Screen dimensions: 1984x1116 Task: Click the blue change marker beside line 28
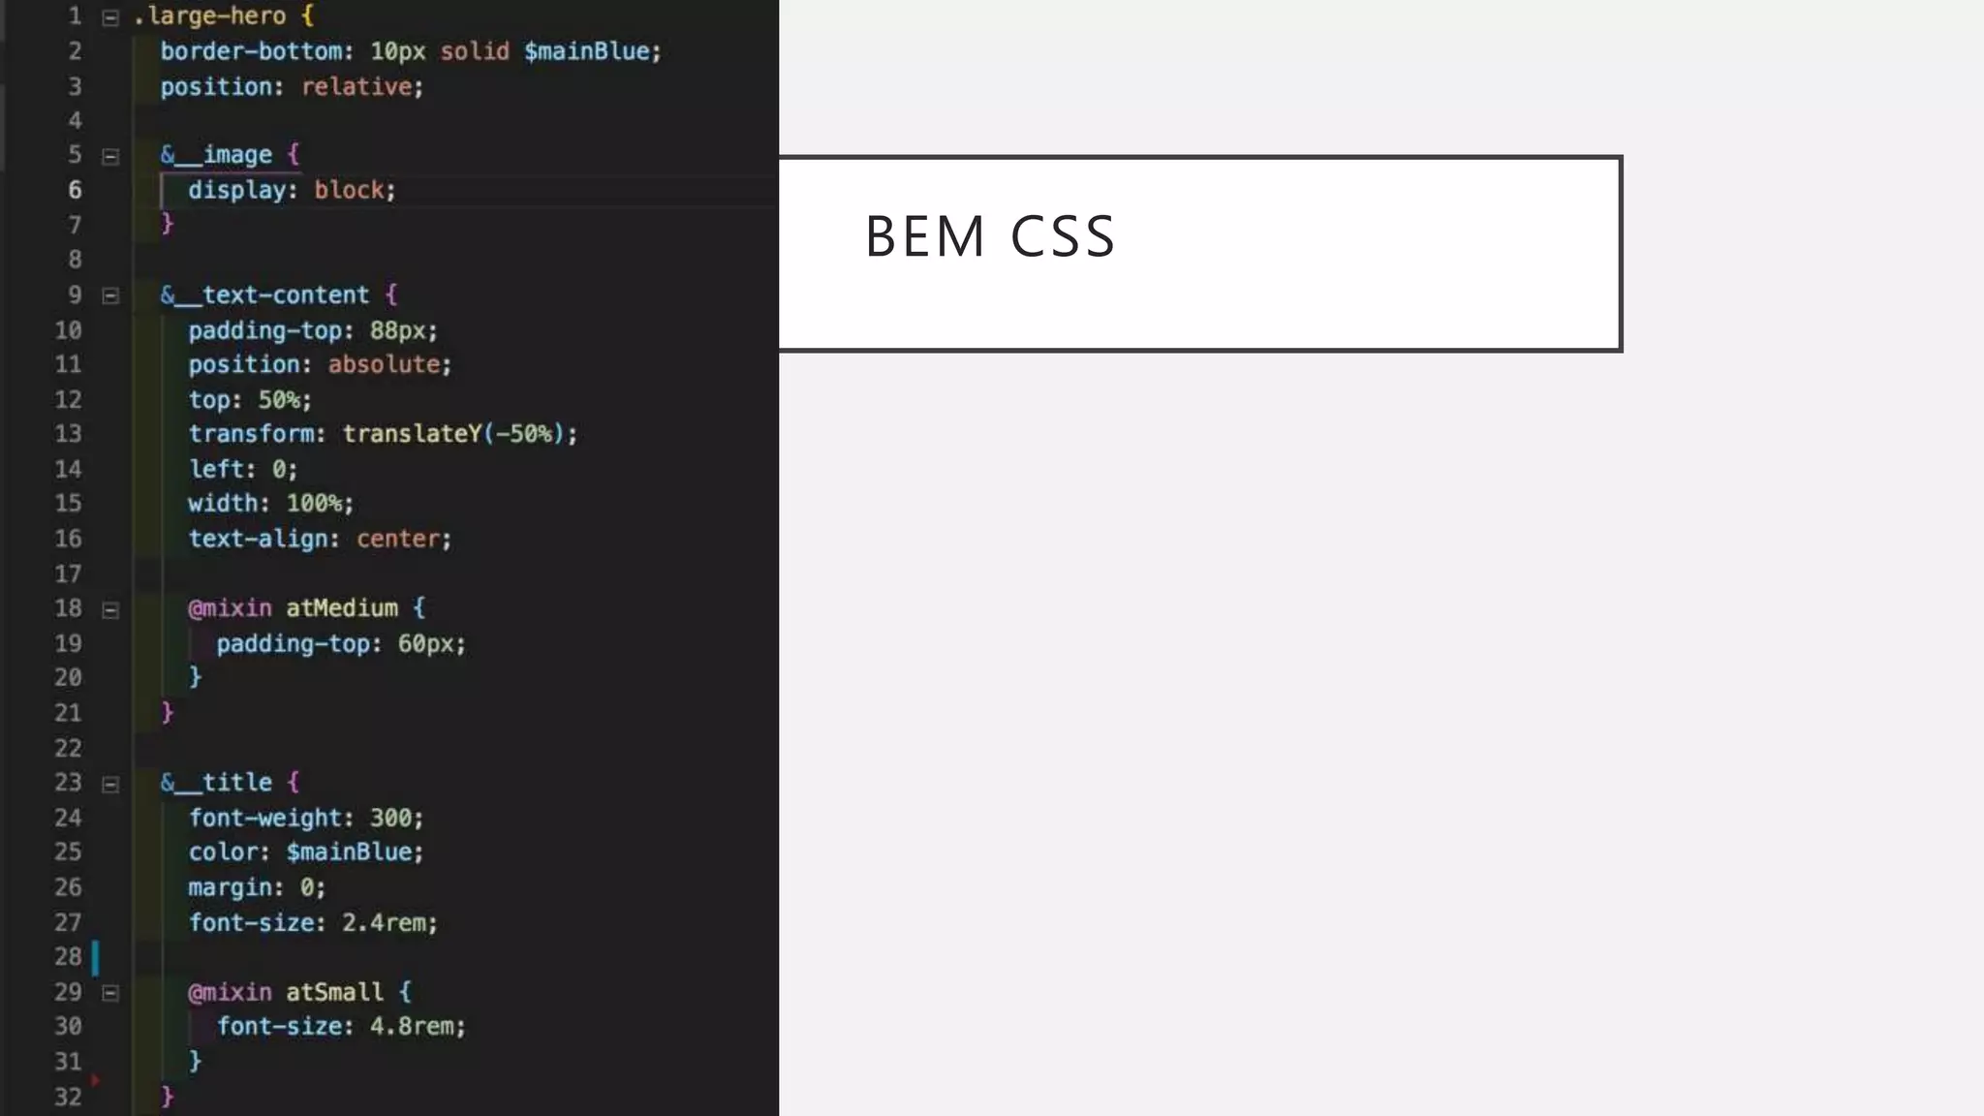[x=95, y=957]
